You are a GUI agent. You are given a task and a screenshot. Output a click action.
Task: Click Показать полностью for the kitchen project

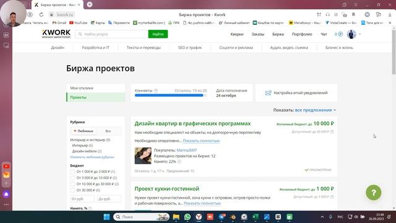pyautogui.click(x=202, y=203)
